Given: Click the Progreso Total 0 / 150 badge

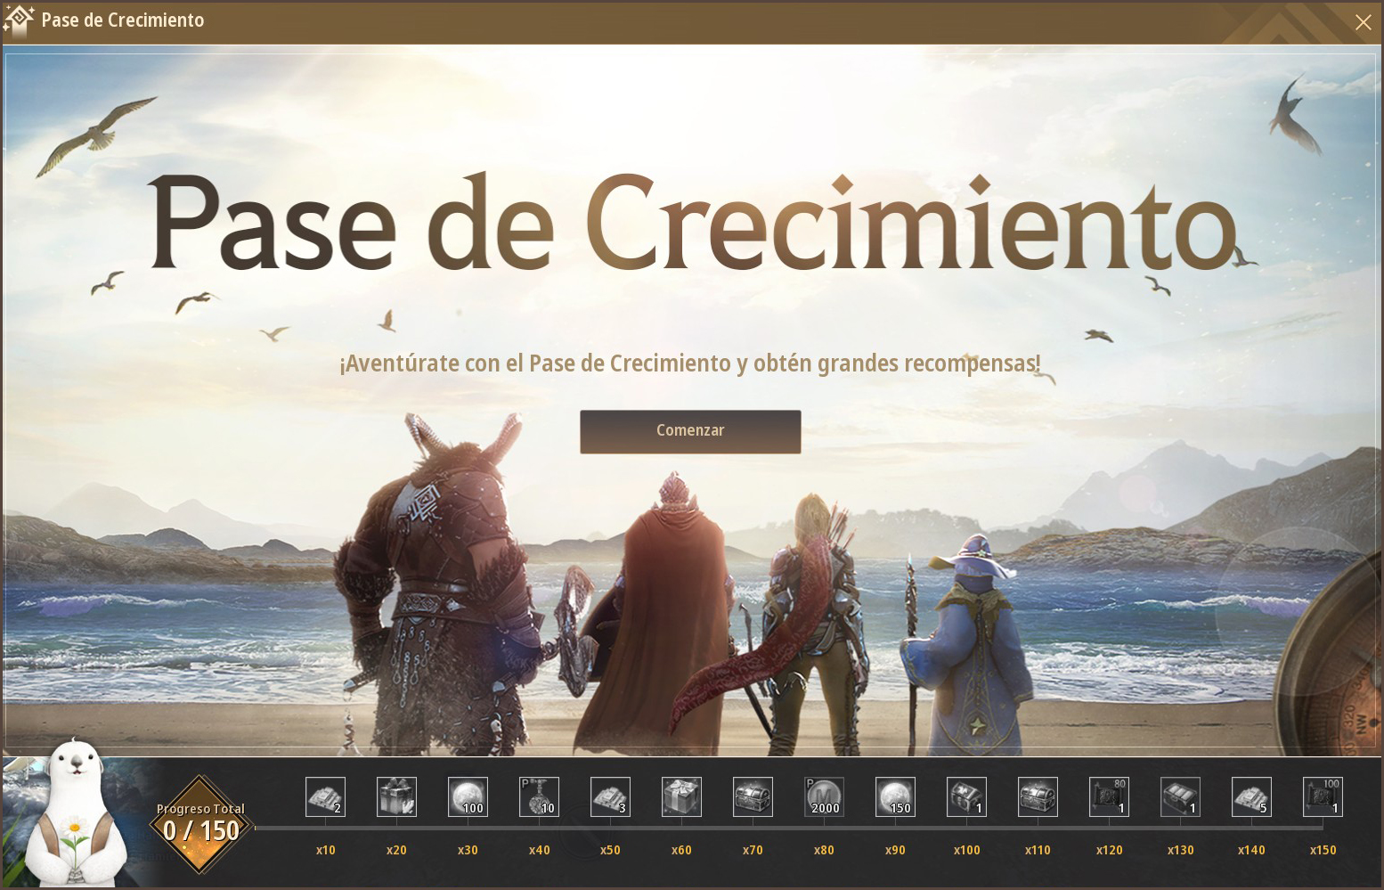Looking at the screenshot, I should point(201,824).
